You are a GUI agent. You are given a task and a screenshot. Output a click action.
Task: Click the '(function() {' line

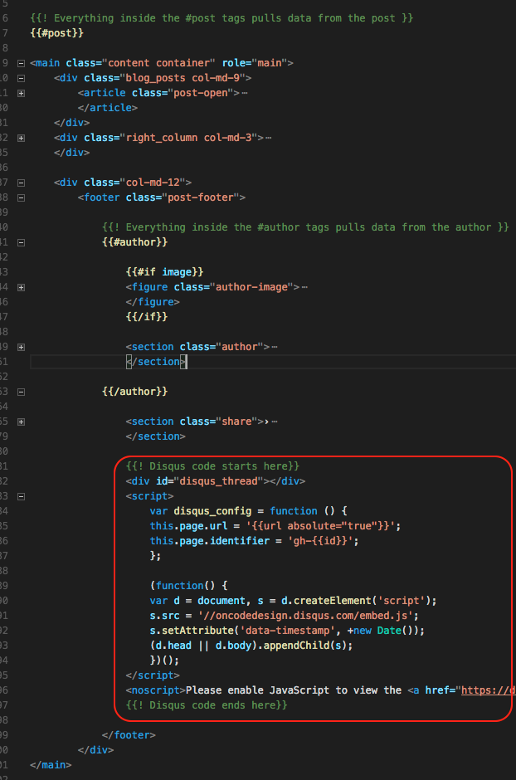pyautogui.click(x=188, y=586)
